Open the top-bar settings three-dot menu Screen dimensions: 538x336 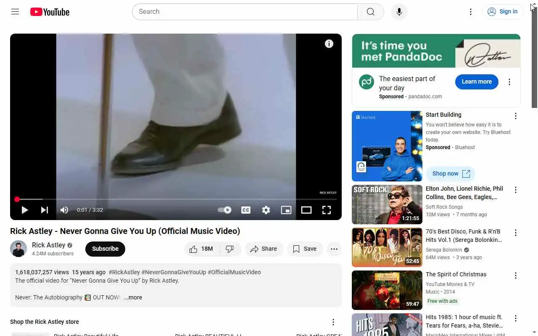point(471,12)
